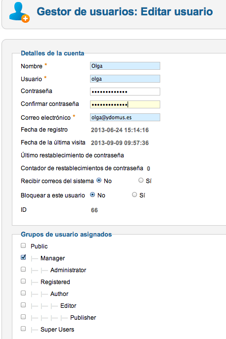
Task: Click the Usuario field containing olga
Action: [125, 79]
